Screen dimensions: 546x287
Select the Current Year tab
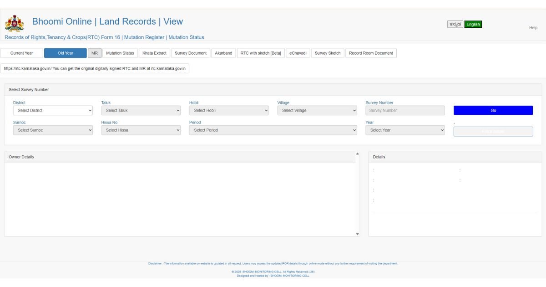[x=22, y=53]
